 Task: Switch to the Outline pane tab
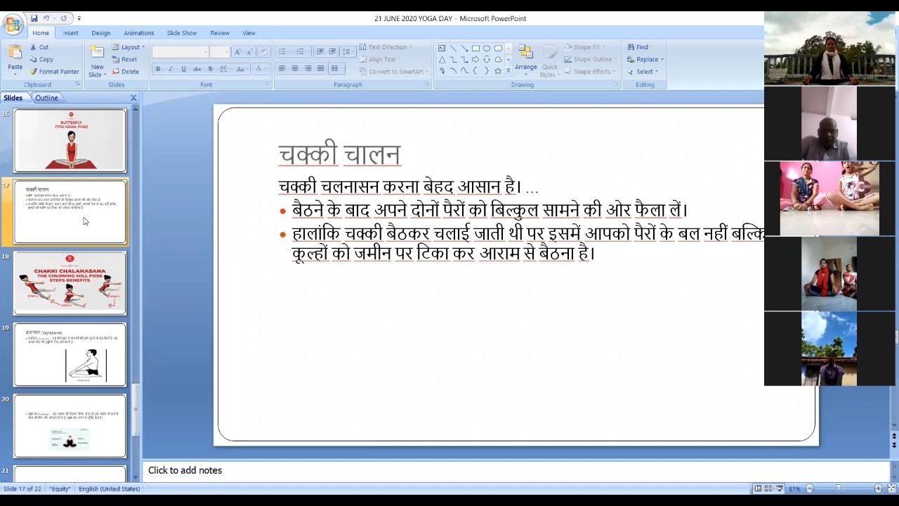(46, 98)
